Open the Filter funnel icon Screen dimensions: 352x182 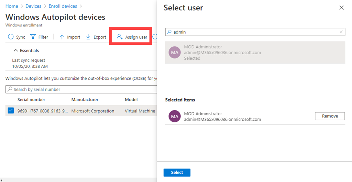click(33, 37)
